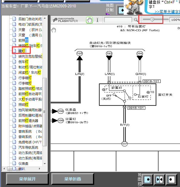Click the FlashPaper zoom slider handle
The width and height of the screenshot is (180, 187).
152,20
